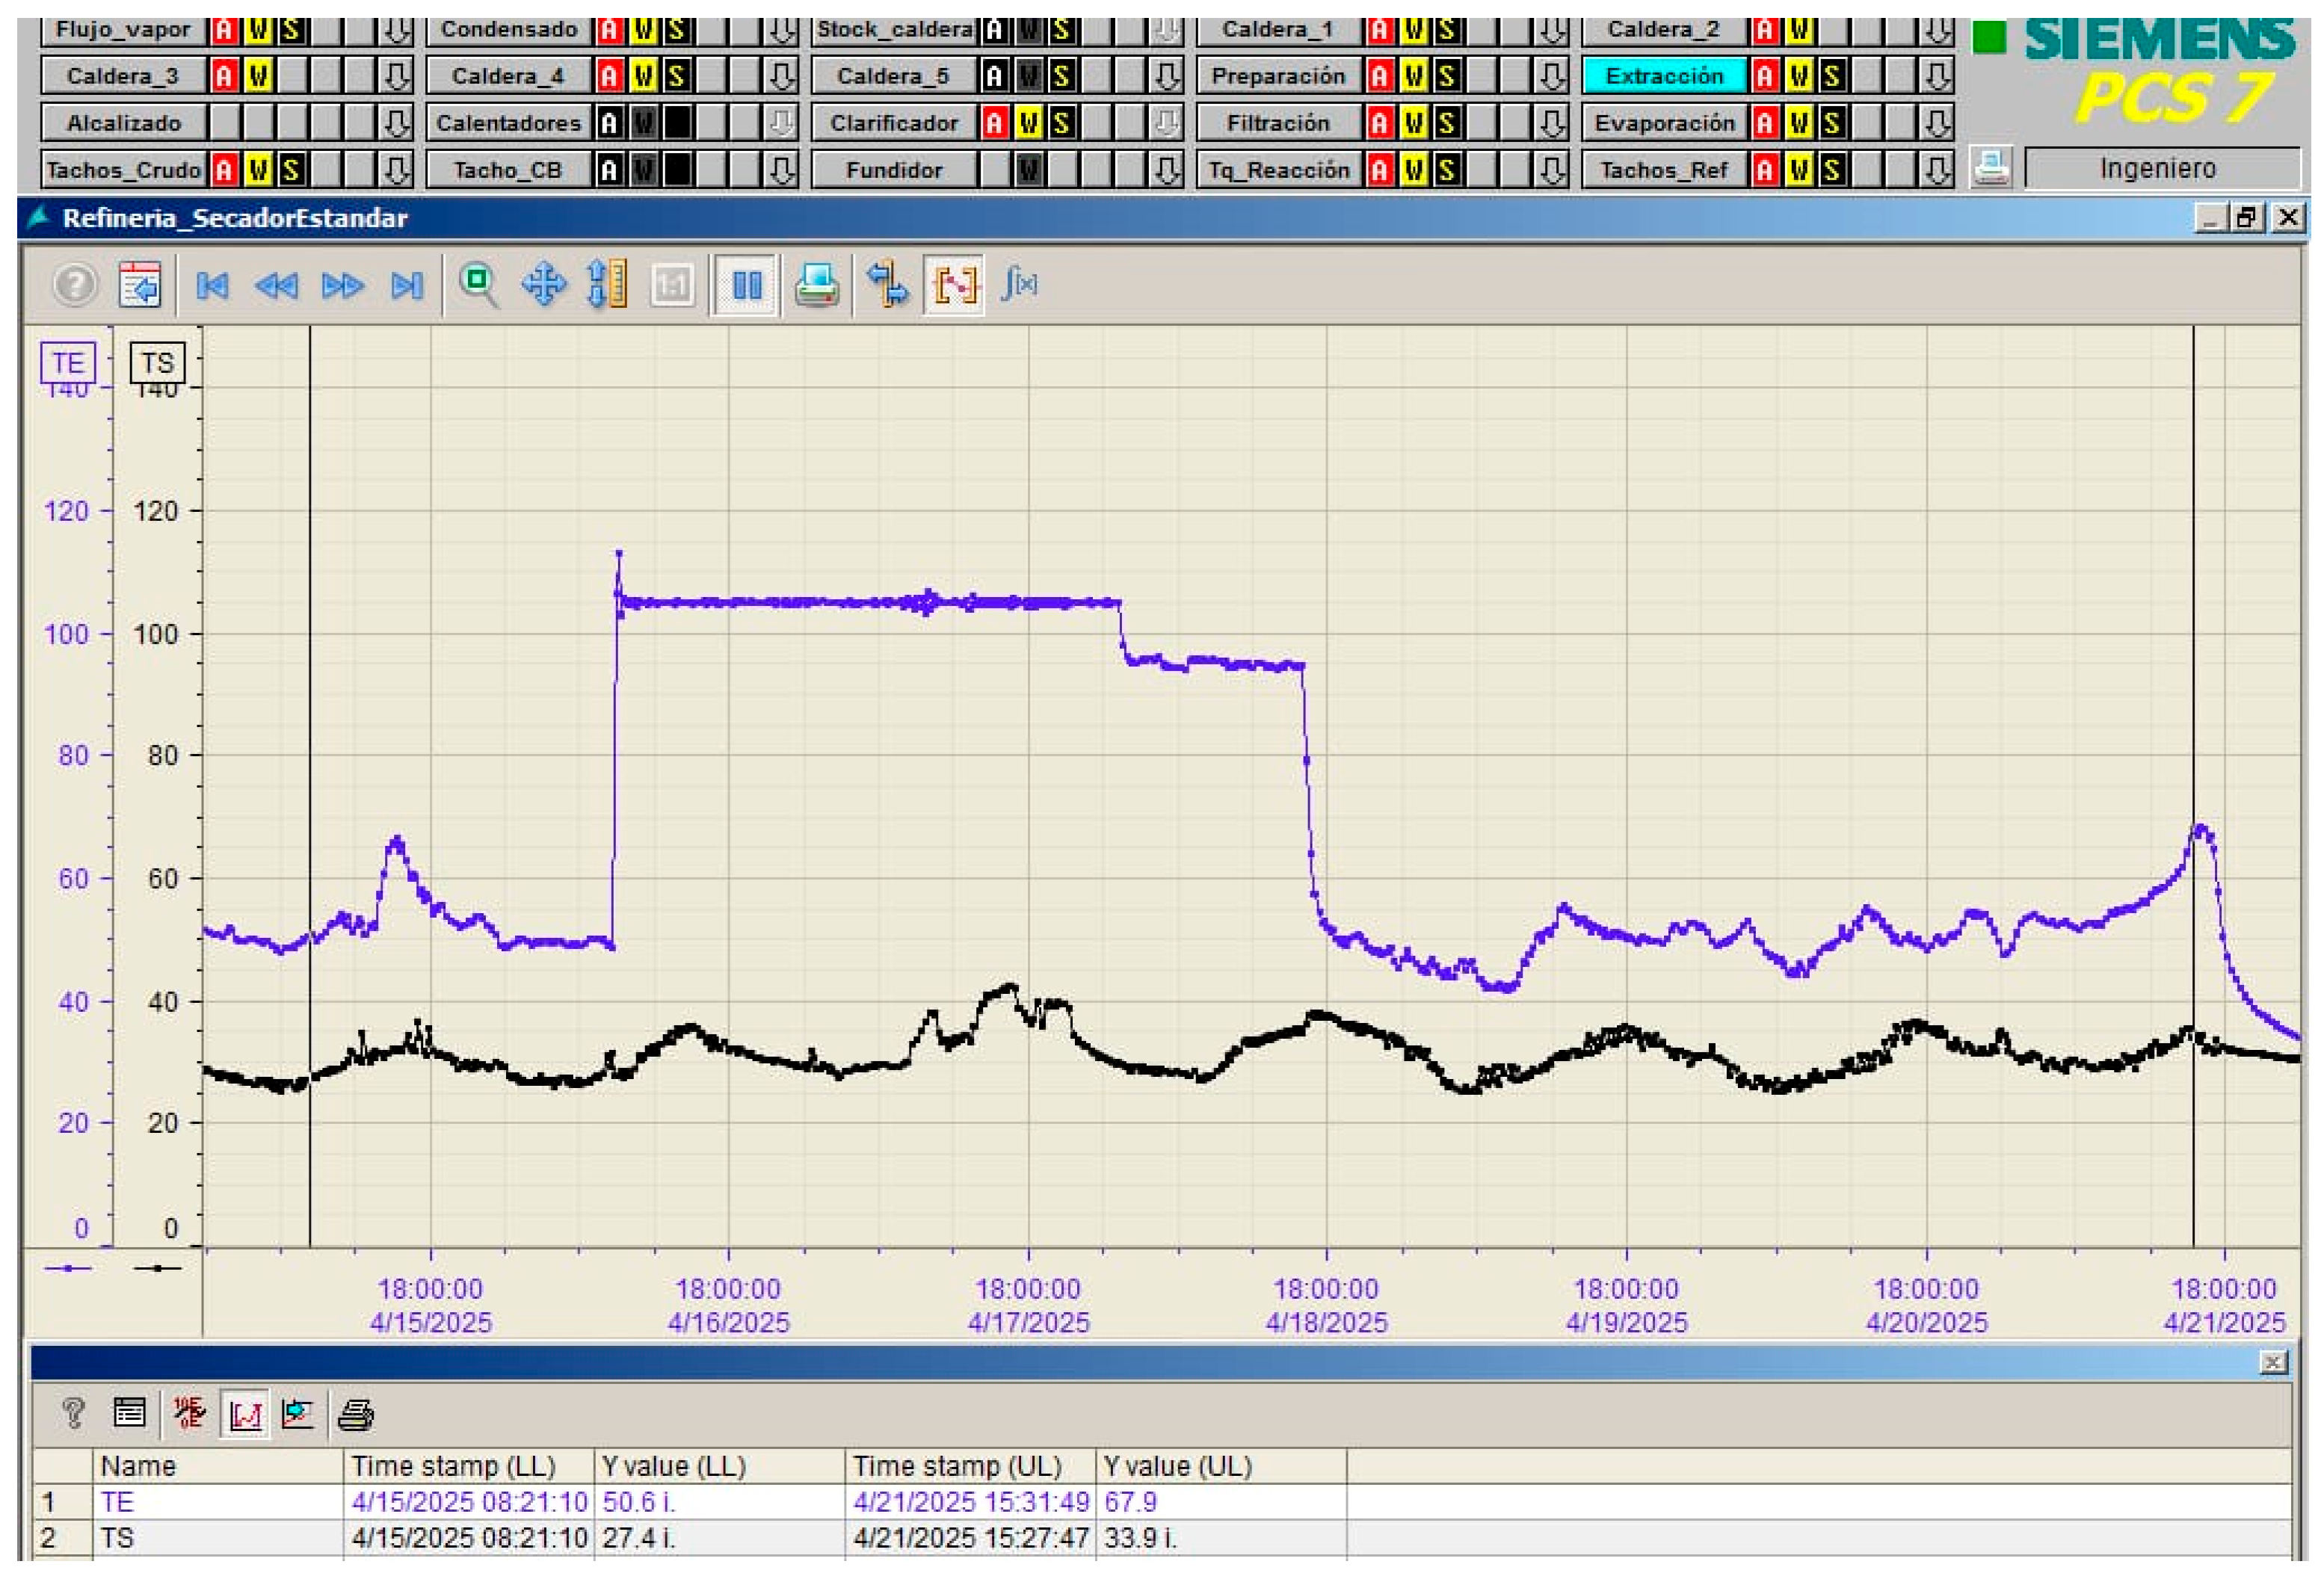Open the Evaporación area button
The image size is (2324, 1582).
[x=1664, y=123]
